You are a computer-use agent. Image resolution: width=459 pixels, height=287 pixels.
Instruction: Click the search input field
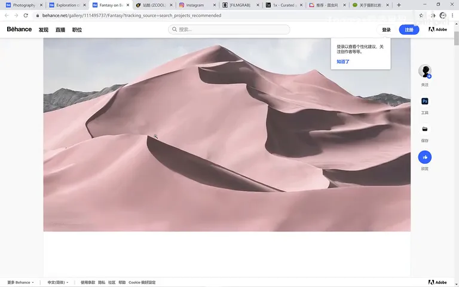(229, 29)
